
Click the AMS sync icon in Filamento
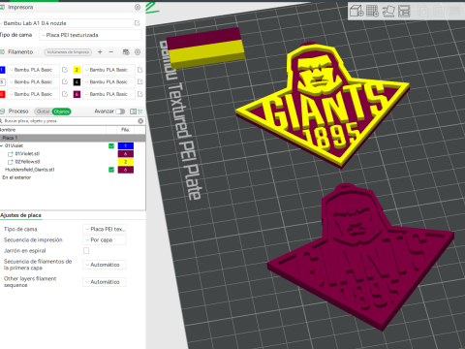(126, 51)
